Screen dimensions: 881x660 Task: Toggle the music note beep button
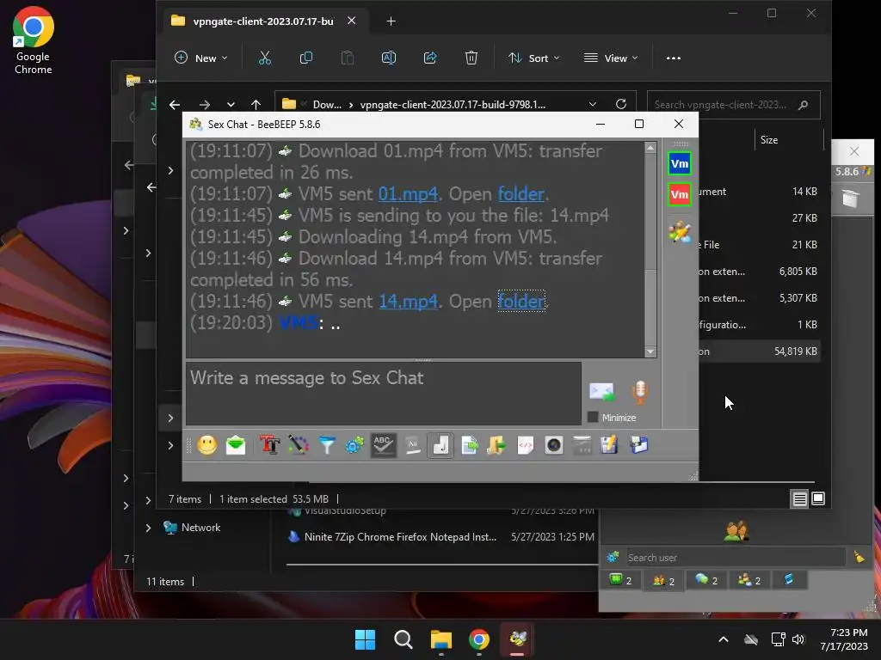[440, 446]
